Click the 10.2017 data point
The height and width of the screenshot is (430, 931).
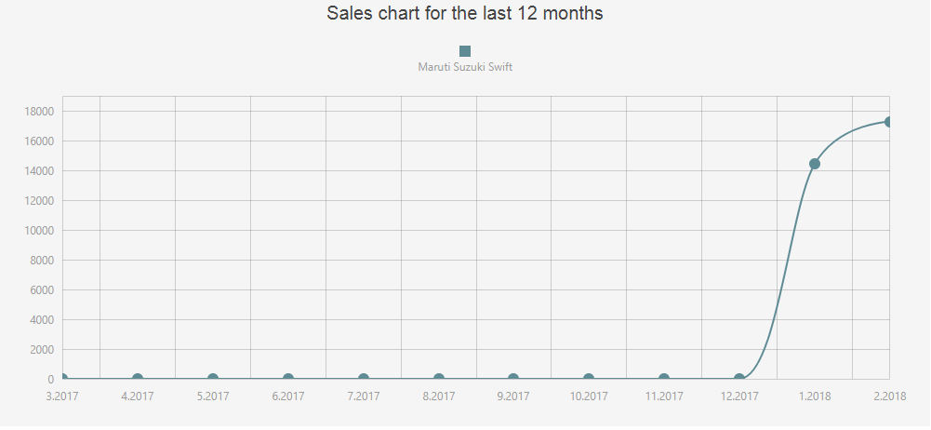[589, 379]
